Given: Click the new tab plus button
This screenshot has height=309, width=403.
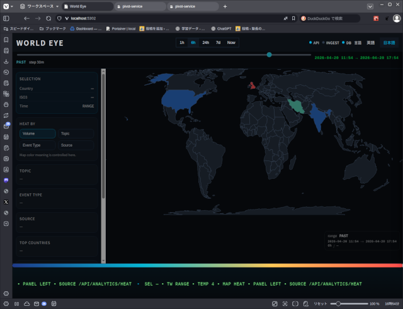Looking at the screenshot, I should (225, 6).
